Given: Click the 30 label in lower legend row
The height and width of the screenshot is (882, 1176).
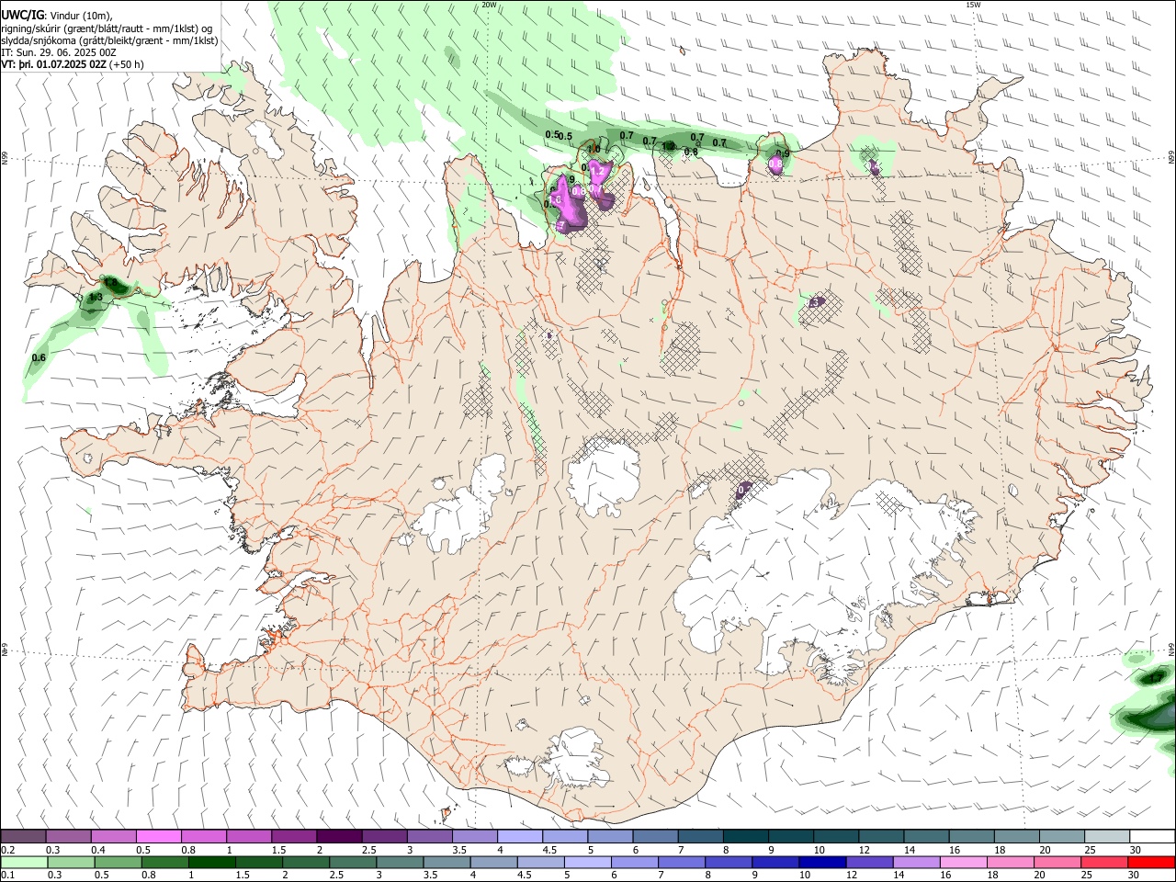Looking at the screenshot, I should 1135,876.
